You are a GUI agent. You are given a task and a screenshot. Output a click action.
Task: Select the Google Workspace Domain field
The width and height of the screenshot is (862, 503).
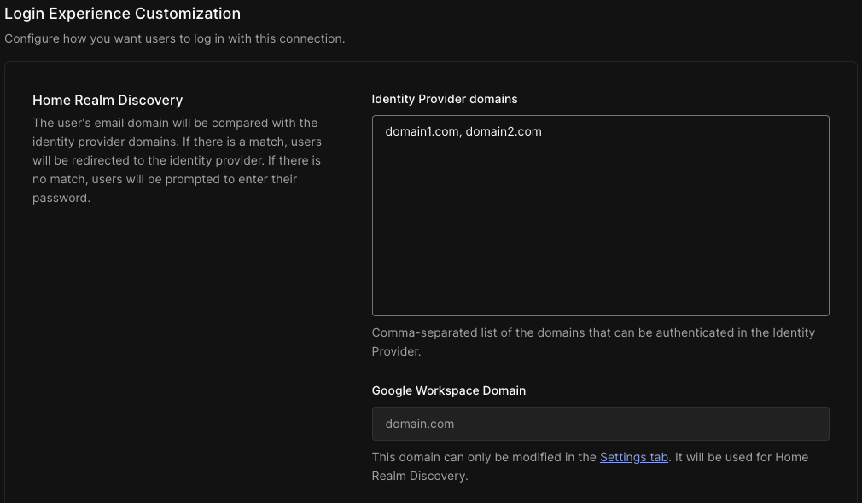pyautogui.click(x=600, y=424)
